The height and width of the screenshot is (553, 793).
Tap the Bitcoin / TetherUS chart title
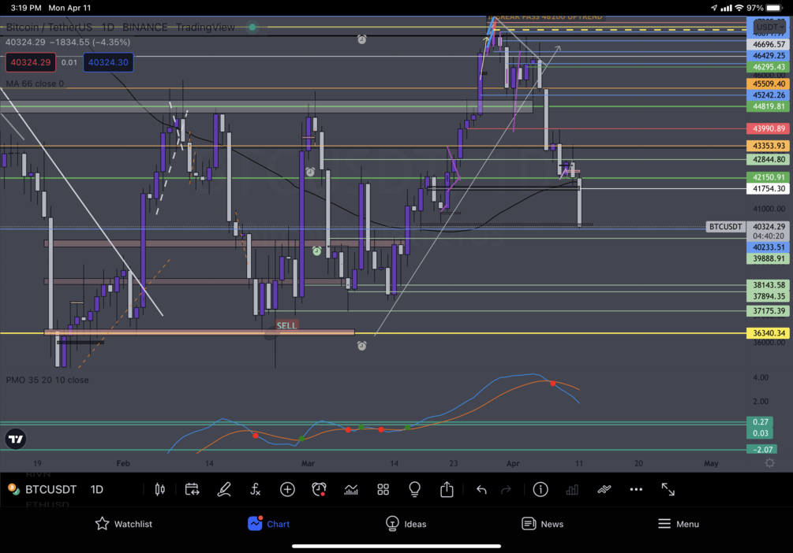click(x=49, y=28)
